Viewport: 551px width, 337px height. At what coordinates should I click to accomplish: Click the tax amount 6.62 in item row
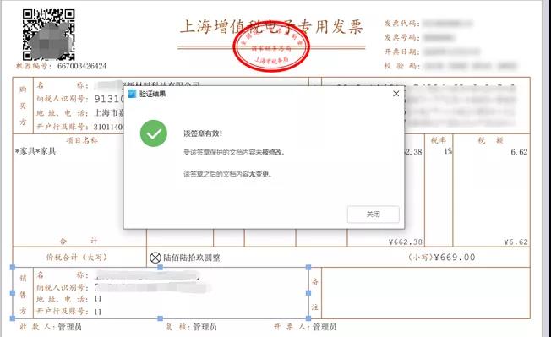coord(519,152)
